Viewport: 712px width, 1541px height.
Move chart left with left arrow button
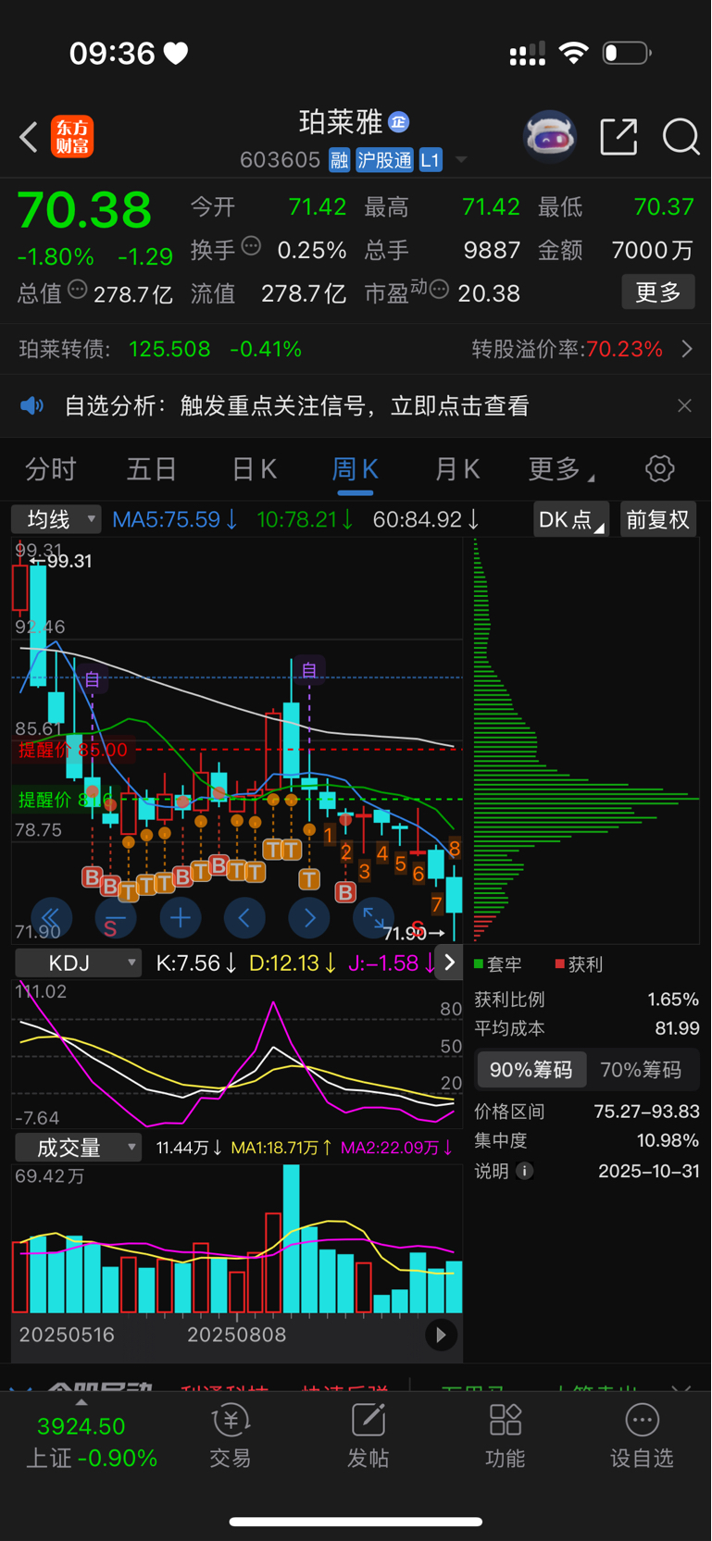click(x=245, y=918)
